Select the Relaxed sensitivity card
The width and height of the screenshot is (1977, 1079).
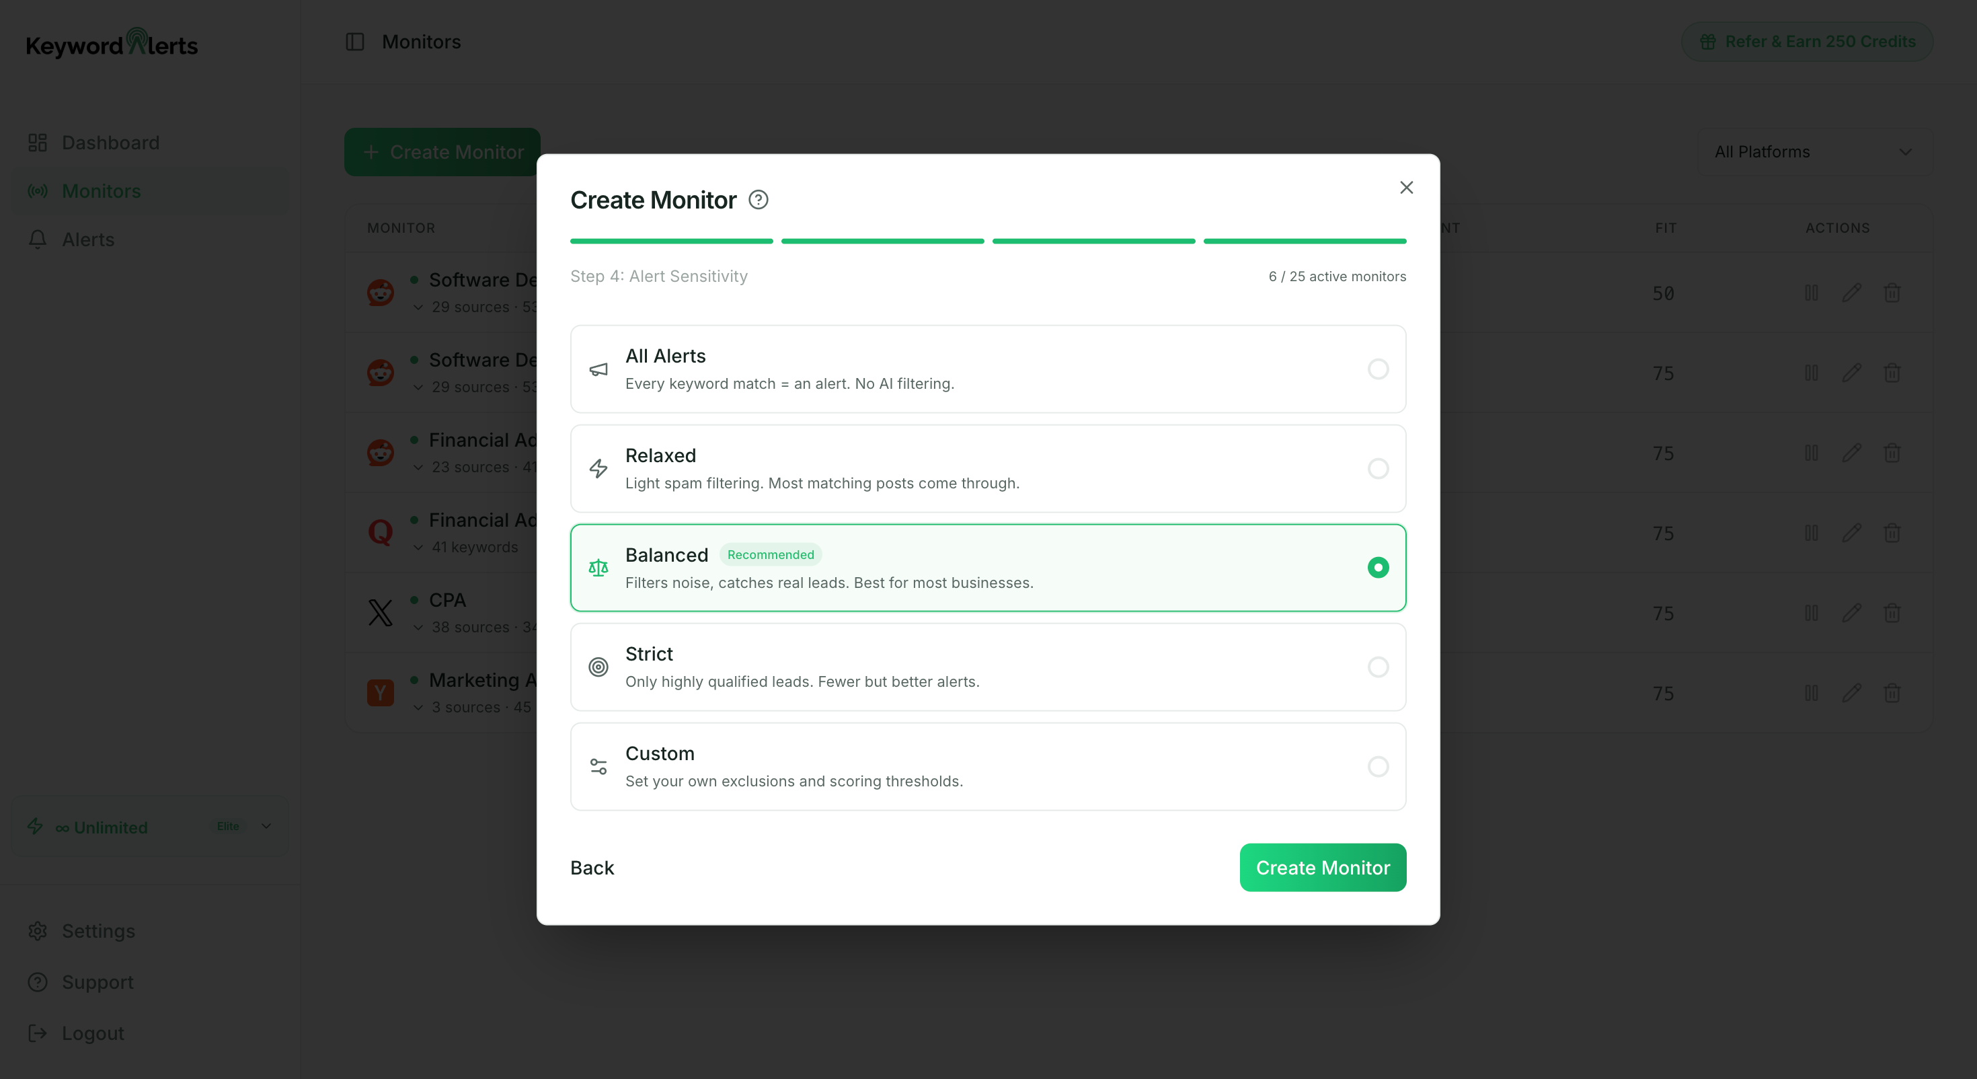pyautogui.click(x=988, y=468)
